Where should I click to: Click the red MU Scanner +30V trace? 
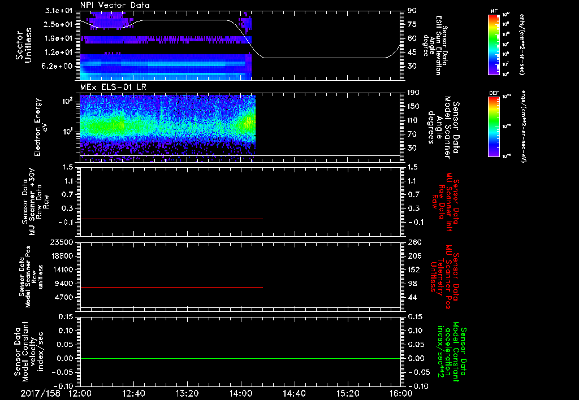[171, 219]
